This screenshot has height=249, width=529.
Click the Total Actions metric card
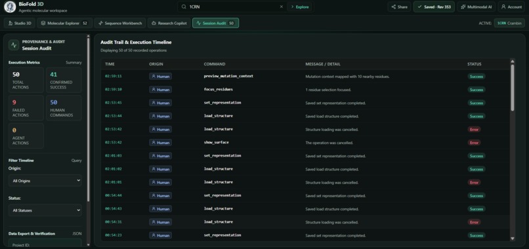(26, 80)
